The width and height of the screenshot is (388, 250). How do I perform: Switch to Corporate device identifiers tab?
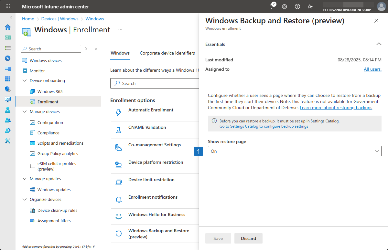[167, 53]
